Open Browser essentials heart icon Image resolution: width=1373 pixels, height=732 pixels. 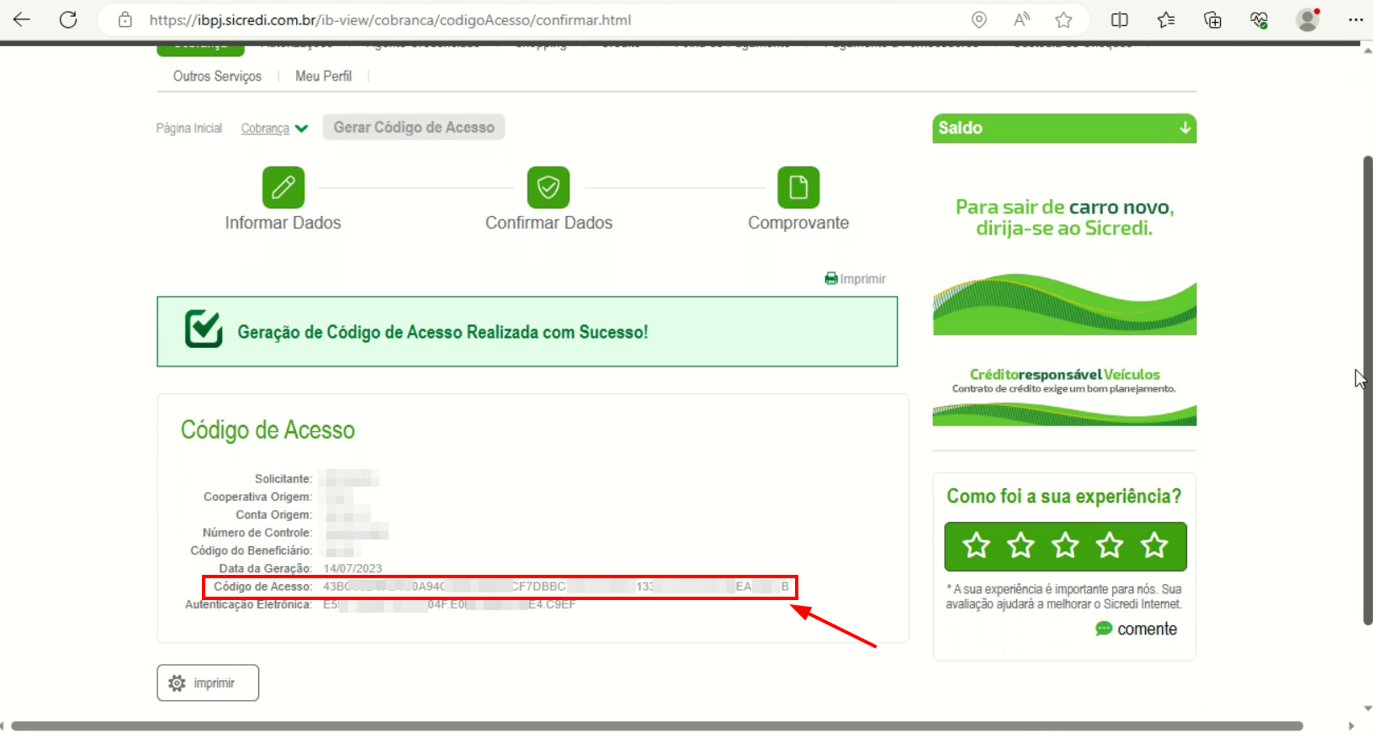click(1259, 20)
